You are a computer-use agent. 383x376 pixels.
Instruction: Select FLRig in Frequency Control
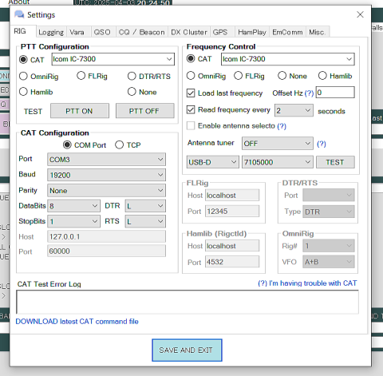pyautogui.click(x=238, y=76)
